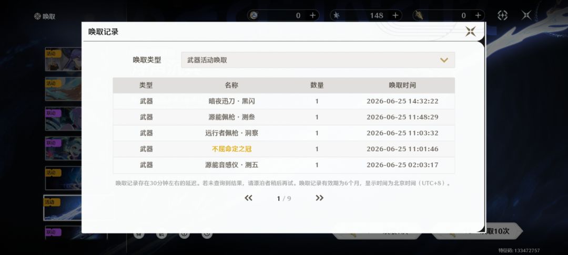Open the 唤取类型 dropdown showing 武器活动唤取
This screenshot has height=255, width=568.
318,60
